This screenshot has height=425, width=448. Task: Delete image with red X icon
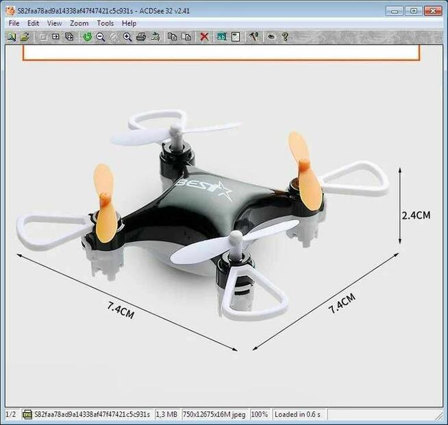[x=204, y=37]
